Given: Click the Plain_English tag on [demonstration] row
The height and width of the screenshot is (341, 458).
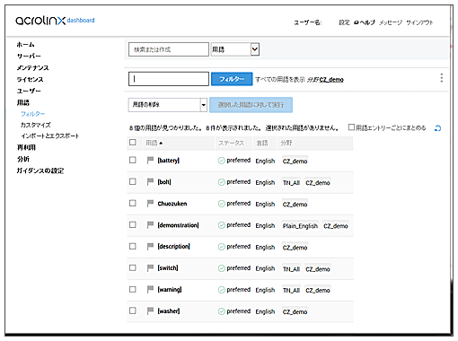Looking at the screenshot, I should click(x=300, y=226).
